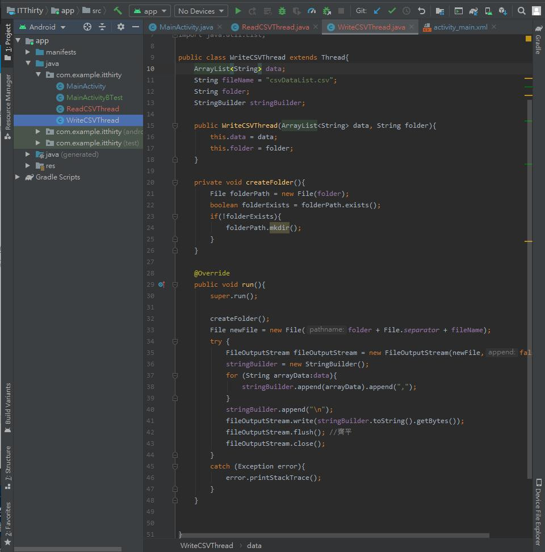Expand the manifests folder
The image size is (545, 552).
tap(28, 52)
